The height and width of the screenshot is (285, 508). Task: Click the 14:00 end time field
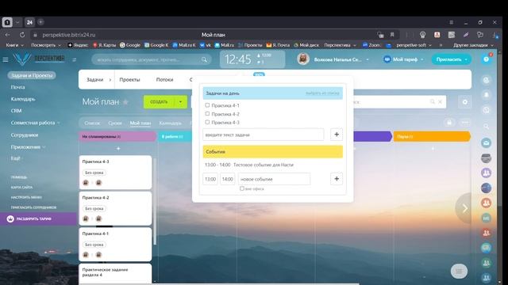click(x=228, y=179)
